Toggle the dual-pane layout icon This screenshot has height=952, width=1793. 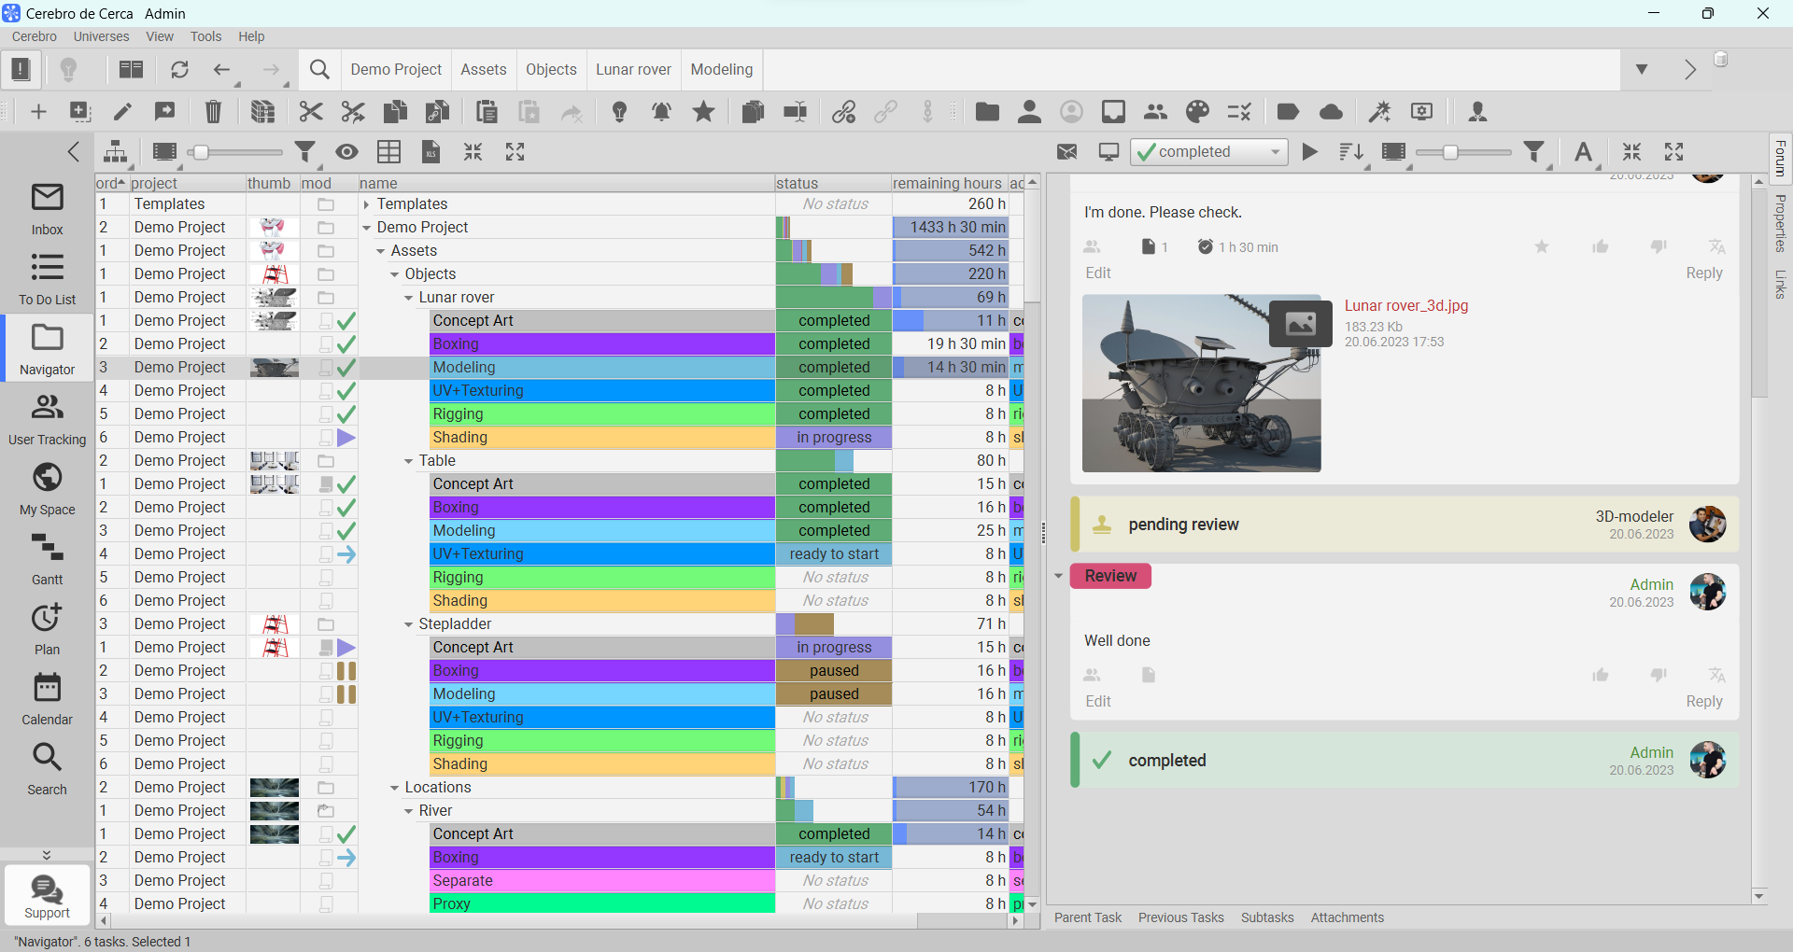click(x=131, y=70)
